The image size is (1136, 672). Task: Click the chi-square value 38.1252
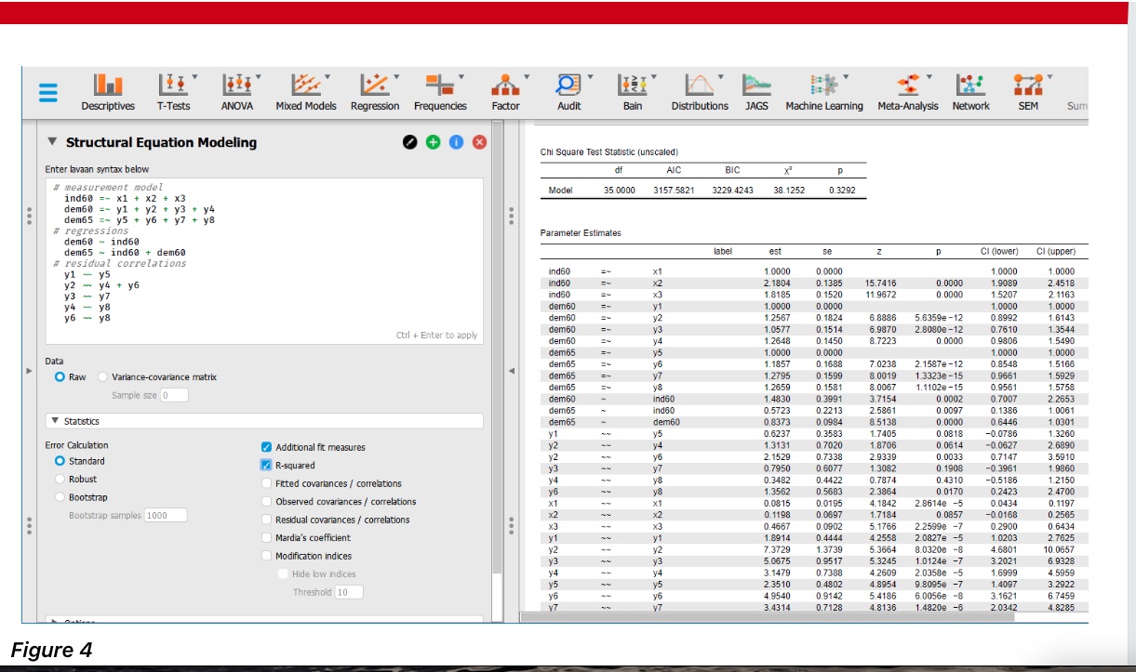tap(789, 190)
